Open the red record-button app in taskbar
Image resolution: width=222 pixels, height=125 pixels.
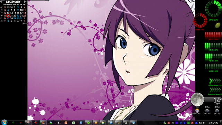[36, 123]
